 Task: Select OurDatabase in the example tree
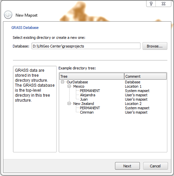tap(77, 82)
